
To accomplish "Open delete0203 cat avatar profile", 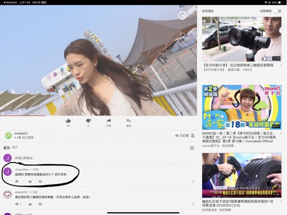I will click(8, 195).
